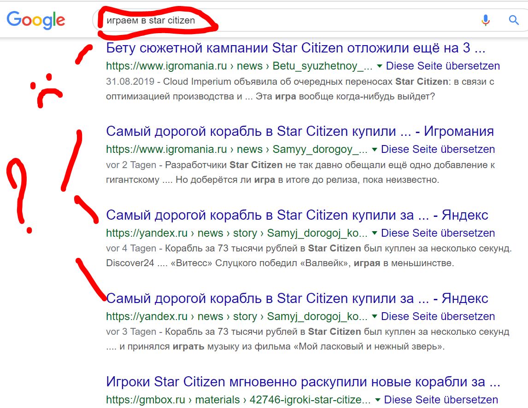Viewport: 528px width, 408px height.
Task: Expand dropdown arrow next to Betu_syuzhetnoy URL
Action: pos(380,66)
